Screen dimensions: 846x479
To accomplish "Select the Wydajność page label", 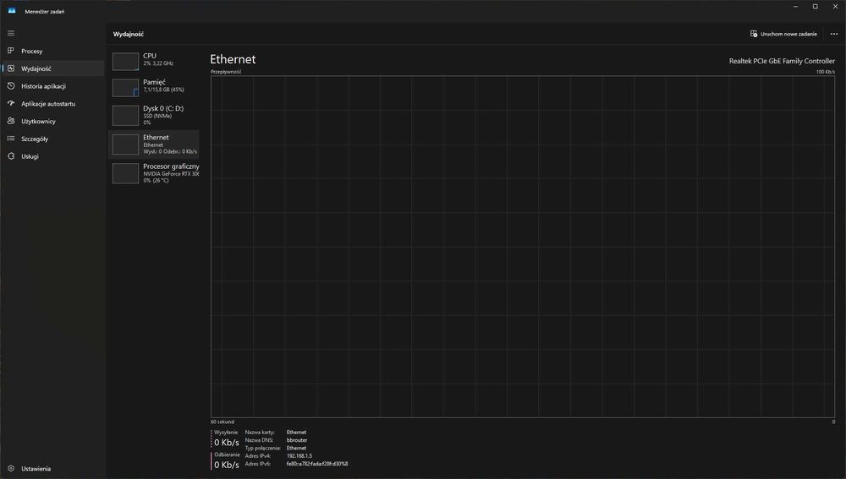I will pyautogui.click(x=36, y=69).
